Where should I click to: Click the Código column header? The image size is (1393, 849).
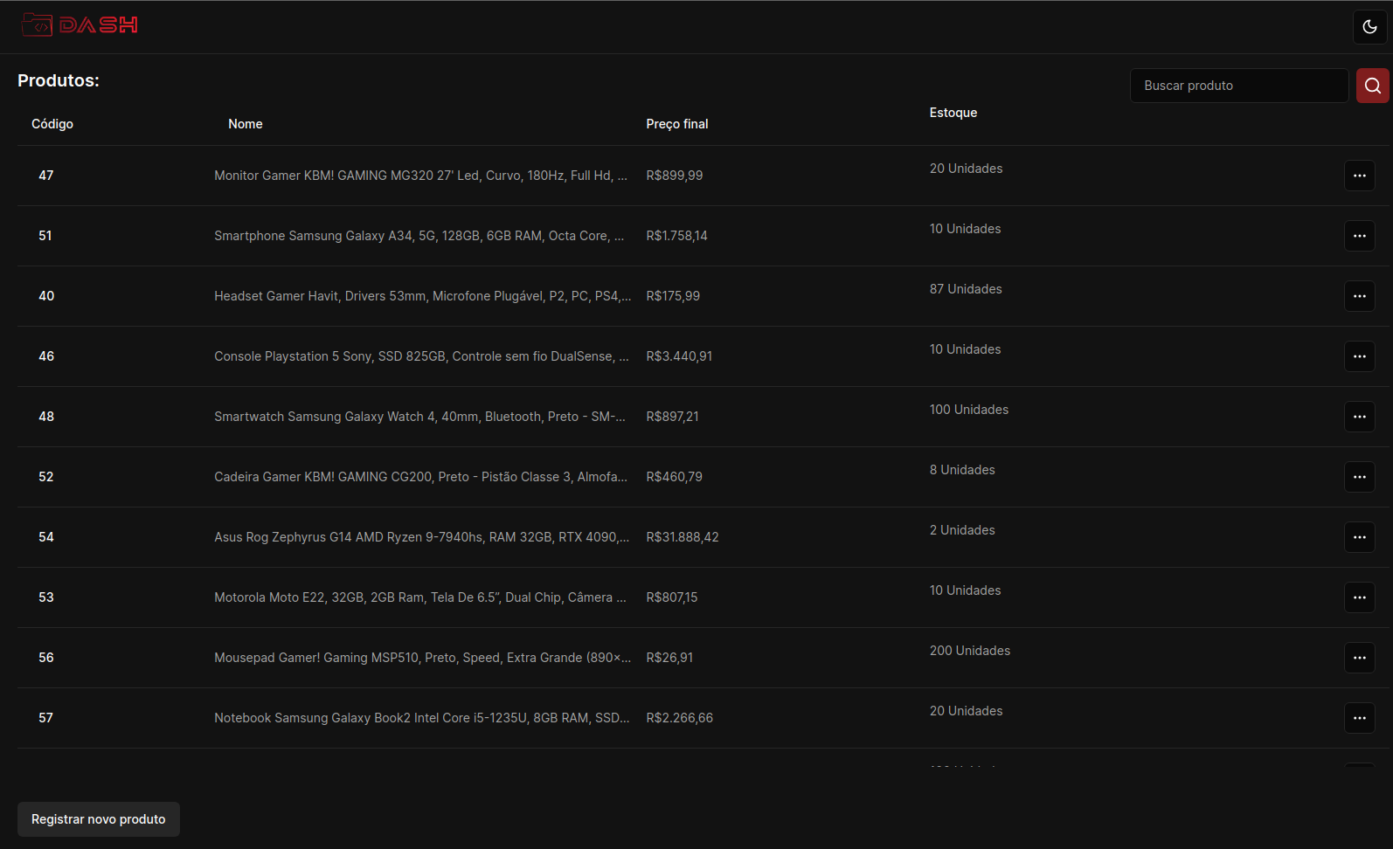[52, 124]
